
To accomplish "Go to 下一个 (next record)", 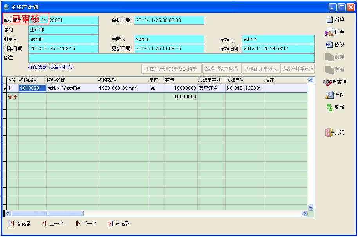I will 78,224.
